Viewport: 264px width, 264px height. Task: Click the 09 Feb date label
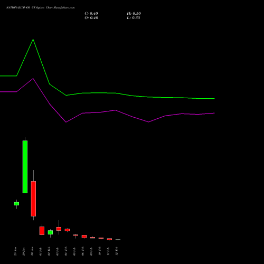click(91, 251)
